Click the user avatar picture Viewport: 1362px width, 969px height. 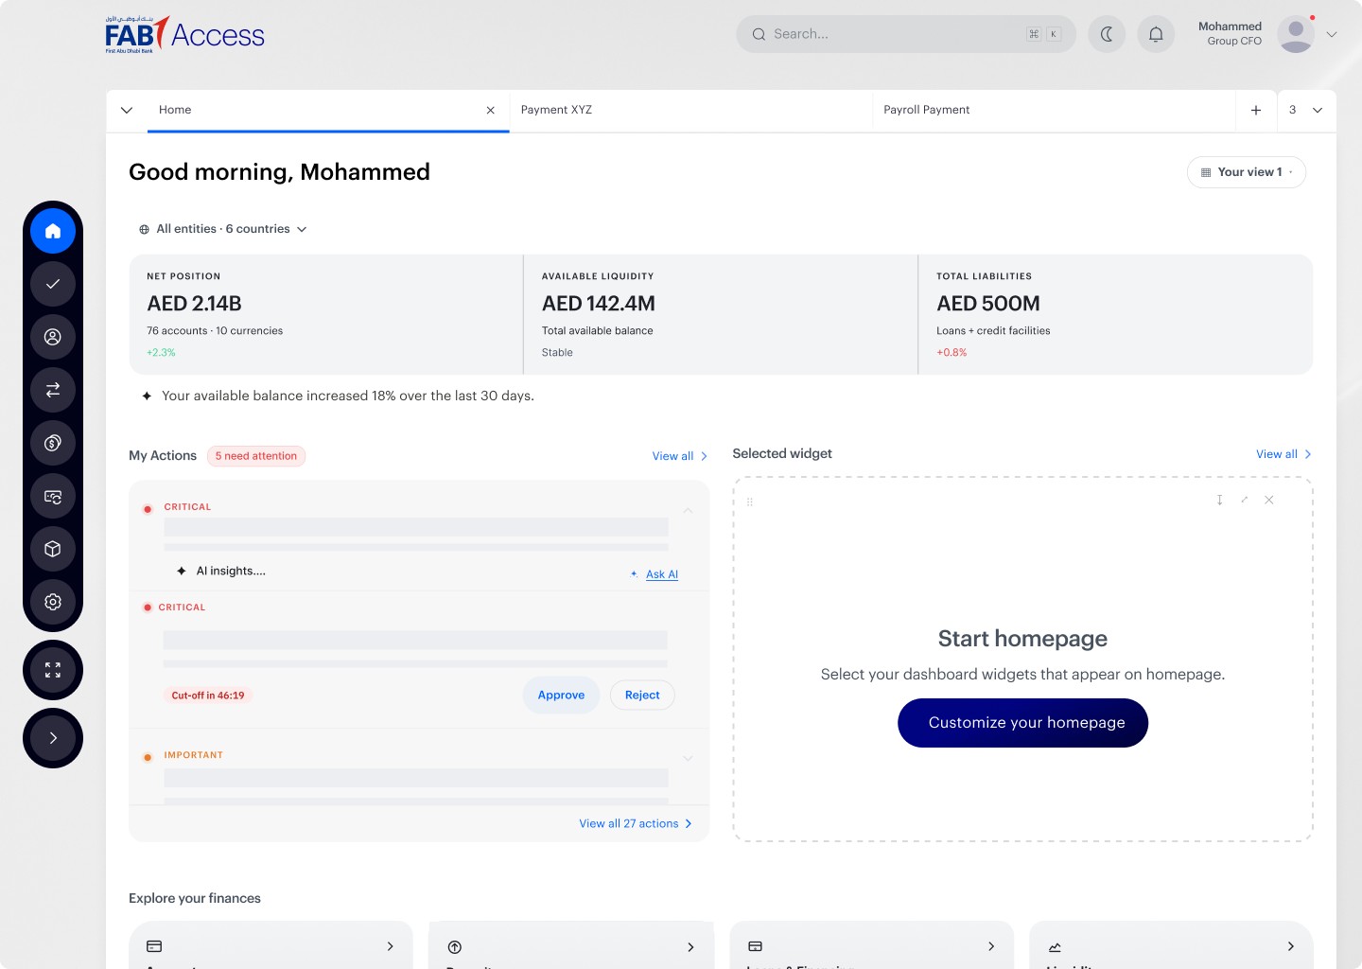coord(1296,34)
